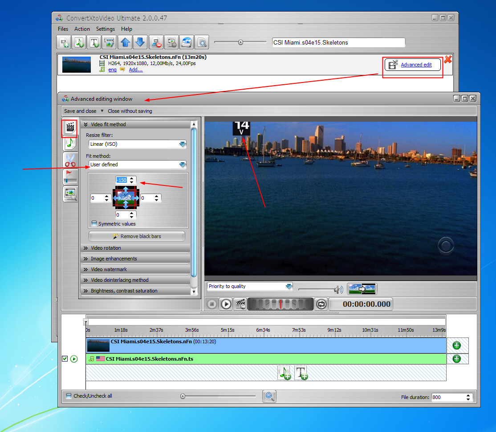Click the Add... link
Image resolution: width=496 pixels, height=432 pixels.
(x=136, y=70)
